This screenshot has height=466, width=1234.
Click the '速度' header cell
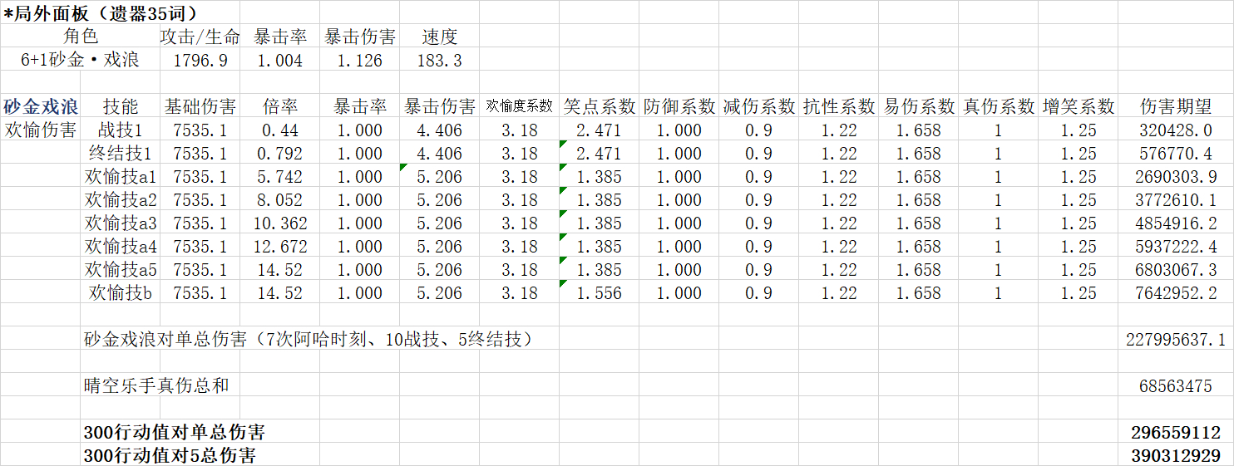pyautogui.click(x=439, y=37)
